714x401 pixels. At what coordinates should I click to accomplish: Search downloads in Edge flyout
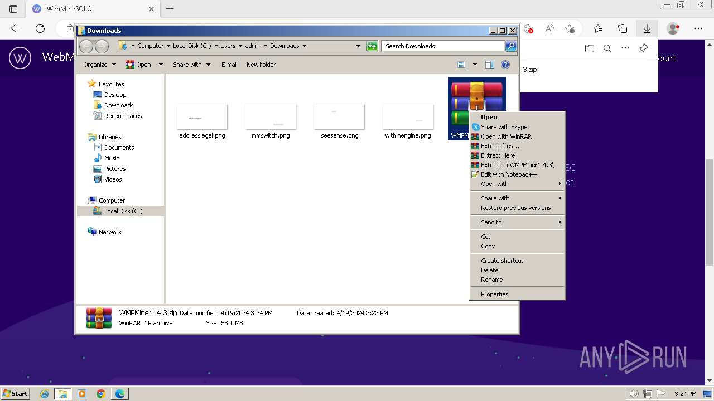[607, 48]
